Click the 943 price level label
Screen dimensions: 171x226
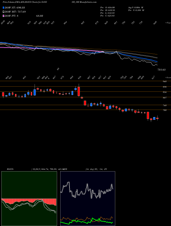[165, 81]
